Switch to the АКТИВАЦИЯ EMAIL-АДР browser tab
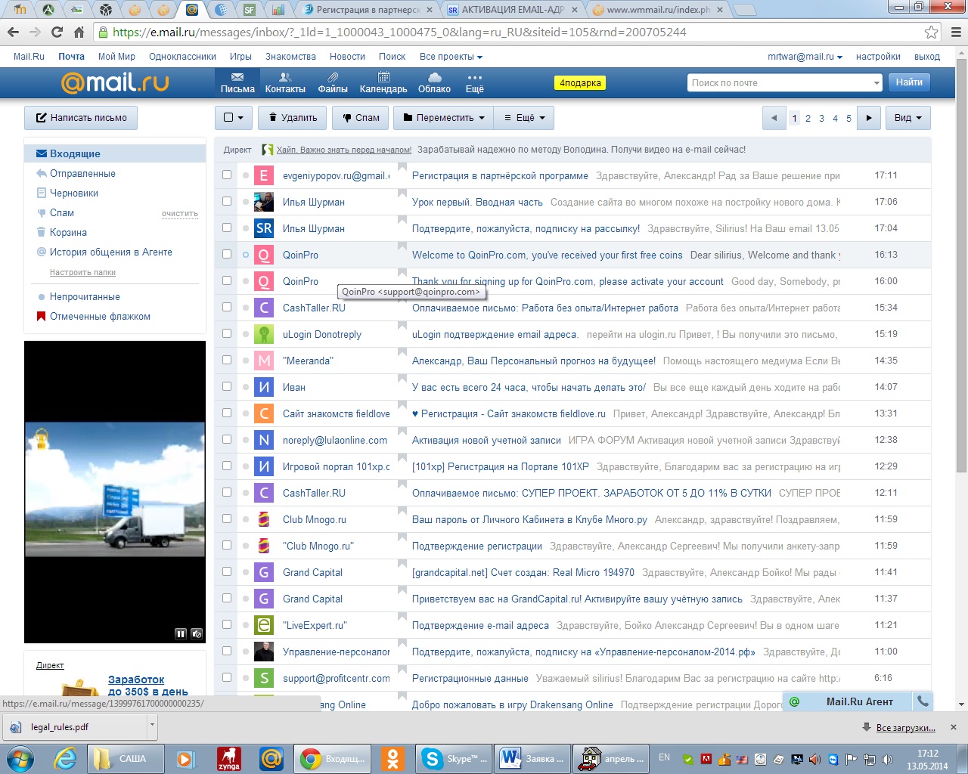Screen dimensions: 968x774 [512, 10]
